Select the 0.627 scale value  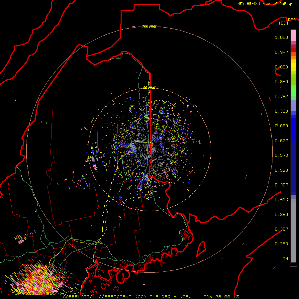click(x=281, y=141)
